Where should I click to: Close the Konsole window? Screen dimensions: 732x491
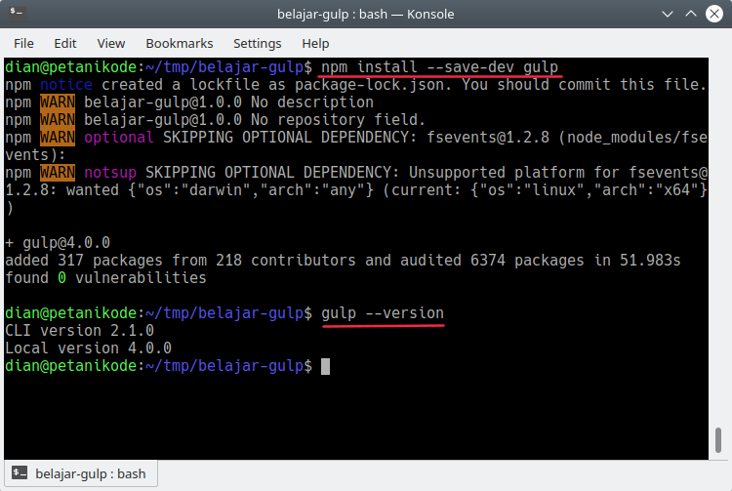[714, 14]
